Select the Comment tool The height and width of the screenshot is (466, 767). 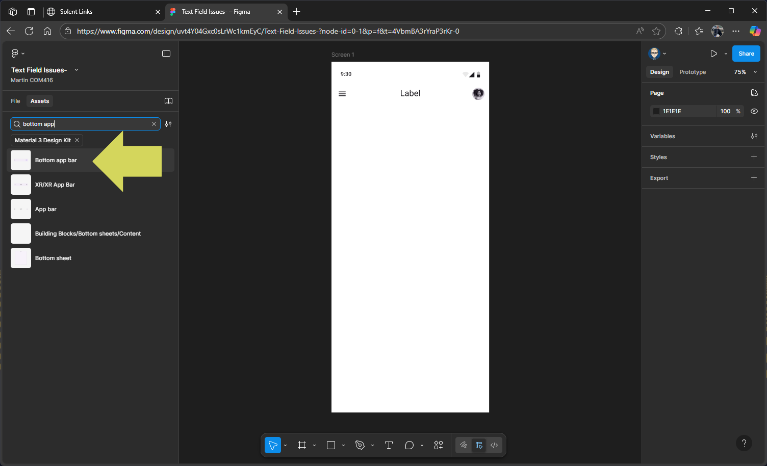point(409,445)
